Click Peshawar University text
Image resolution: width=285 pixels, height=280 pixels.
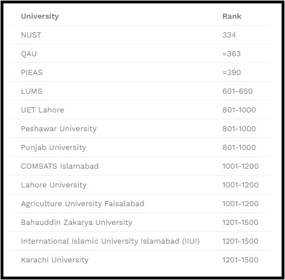tap(59, 129)
